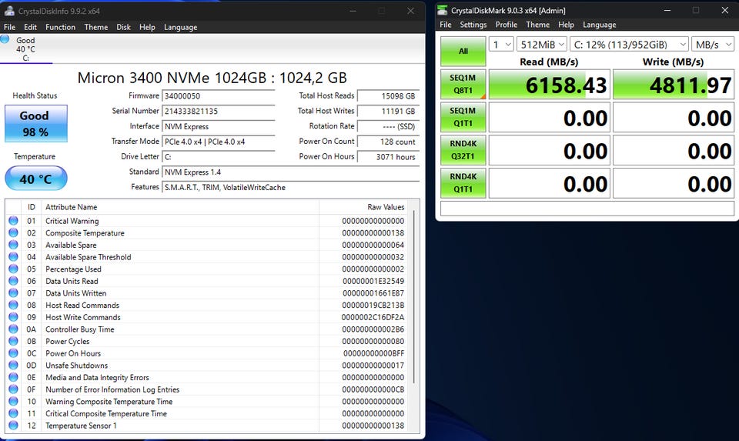Start the RND4K Q1T1 benchmark

tap(463, 183)
